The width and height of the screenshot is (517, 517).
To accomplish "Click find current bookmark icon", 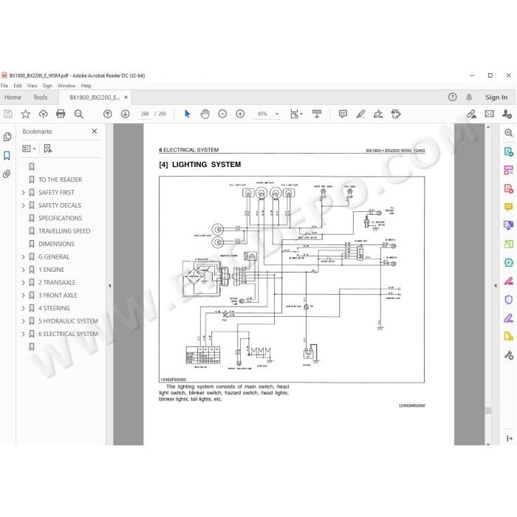I will pyautogui.click(x=48, y=148).
